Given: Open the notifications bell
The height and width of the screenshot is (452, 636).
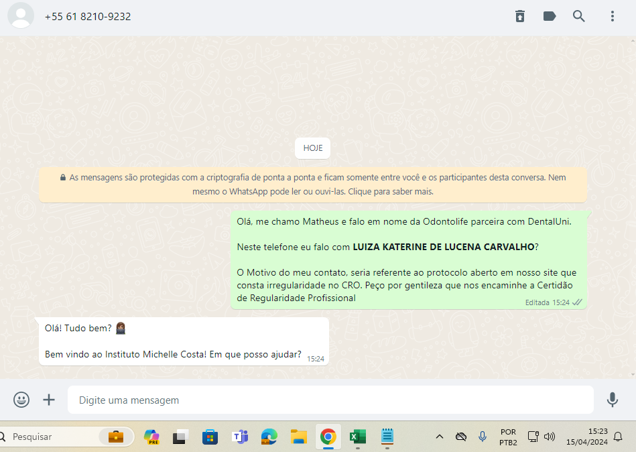Looking at the screenshot, I should click(x=618, y=437).
